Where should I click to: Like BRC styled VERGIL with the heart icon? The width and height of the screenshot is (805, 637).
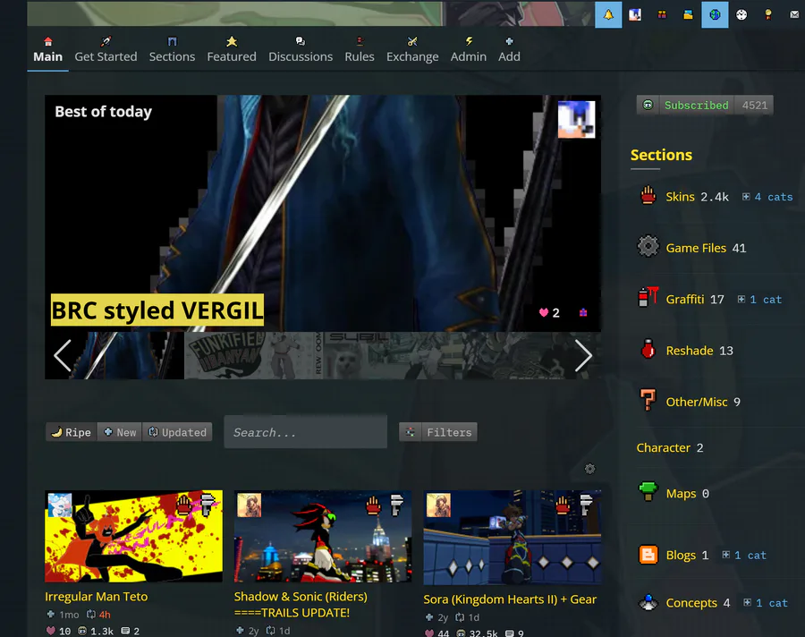[544, 312]
